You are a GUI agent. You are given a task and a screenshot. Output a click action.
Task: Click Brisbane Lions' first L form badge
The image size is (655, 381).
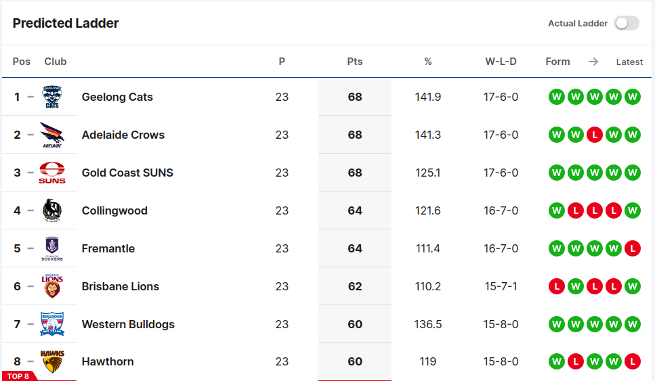(556, 286)
